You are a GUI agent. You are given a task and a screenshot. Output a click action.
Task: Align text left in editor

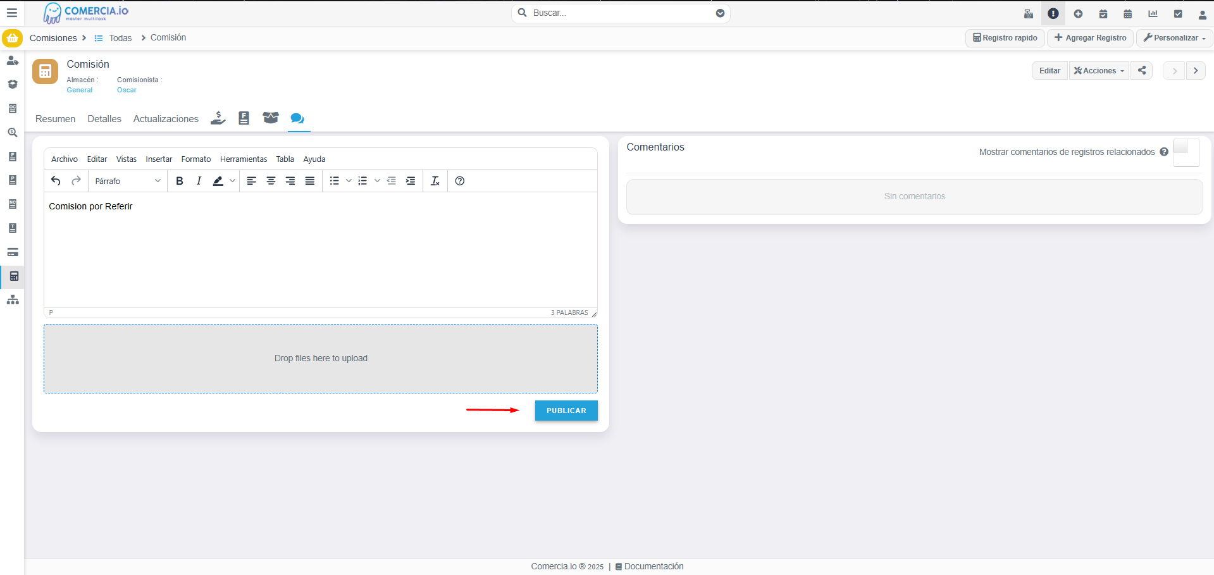251,181
